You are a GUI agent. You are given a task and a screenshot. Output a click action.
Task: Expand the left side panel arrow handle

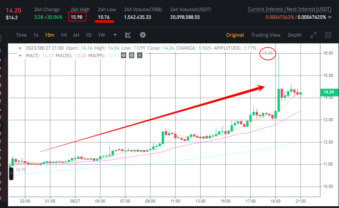click(11, 174)
